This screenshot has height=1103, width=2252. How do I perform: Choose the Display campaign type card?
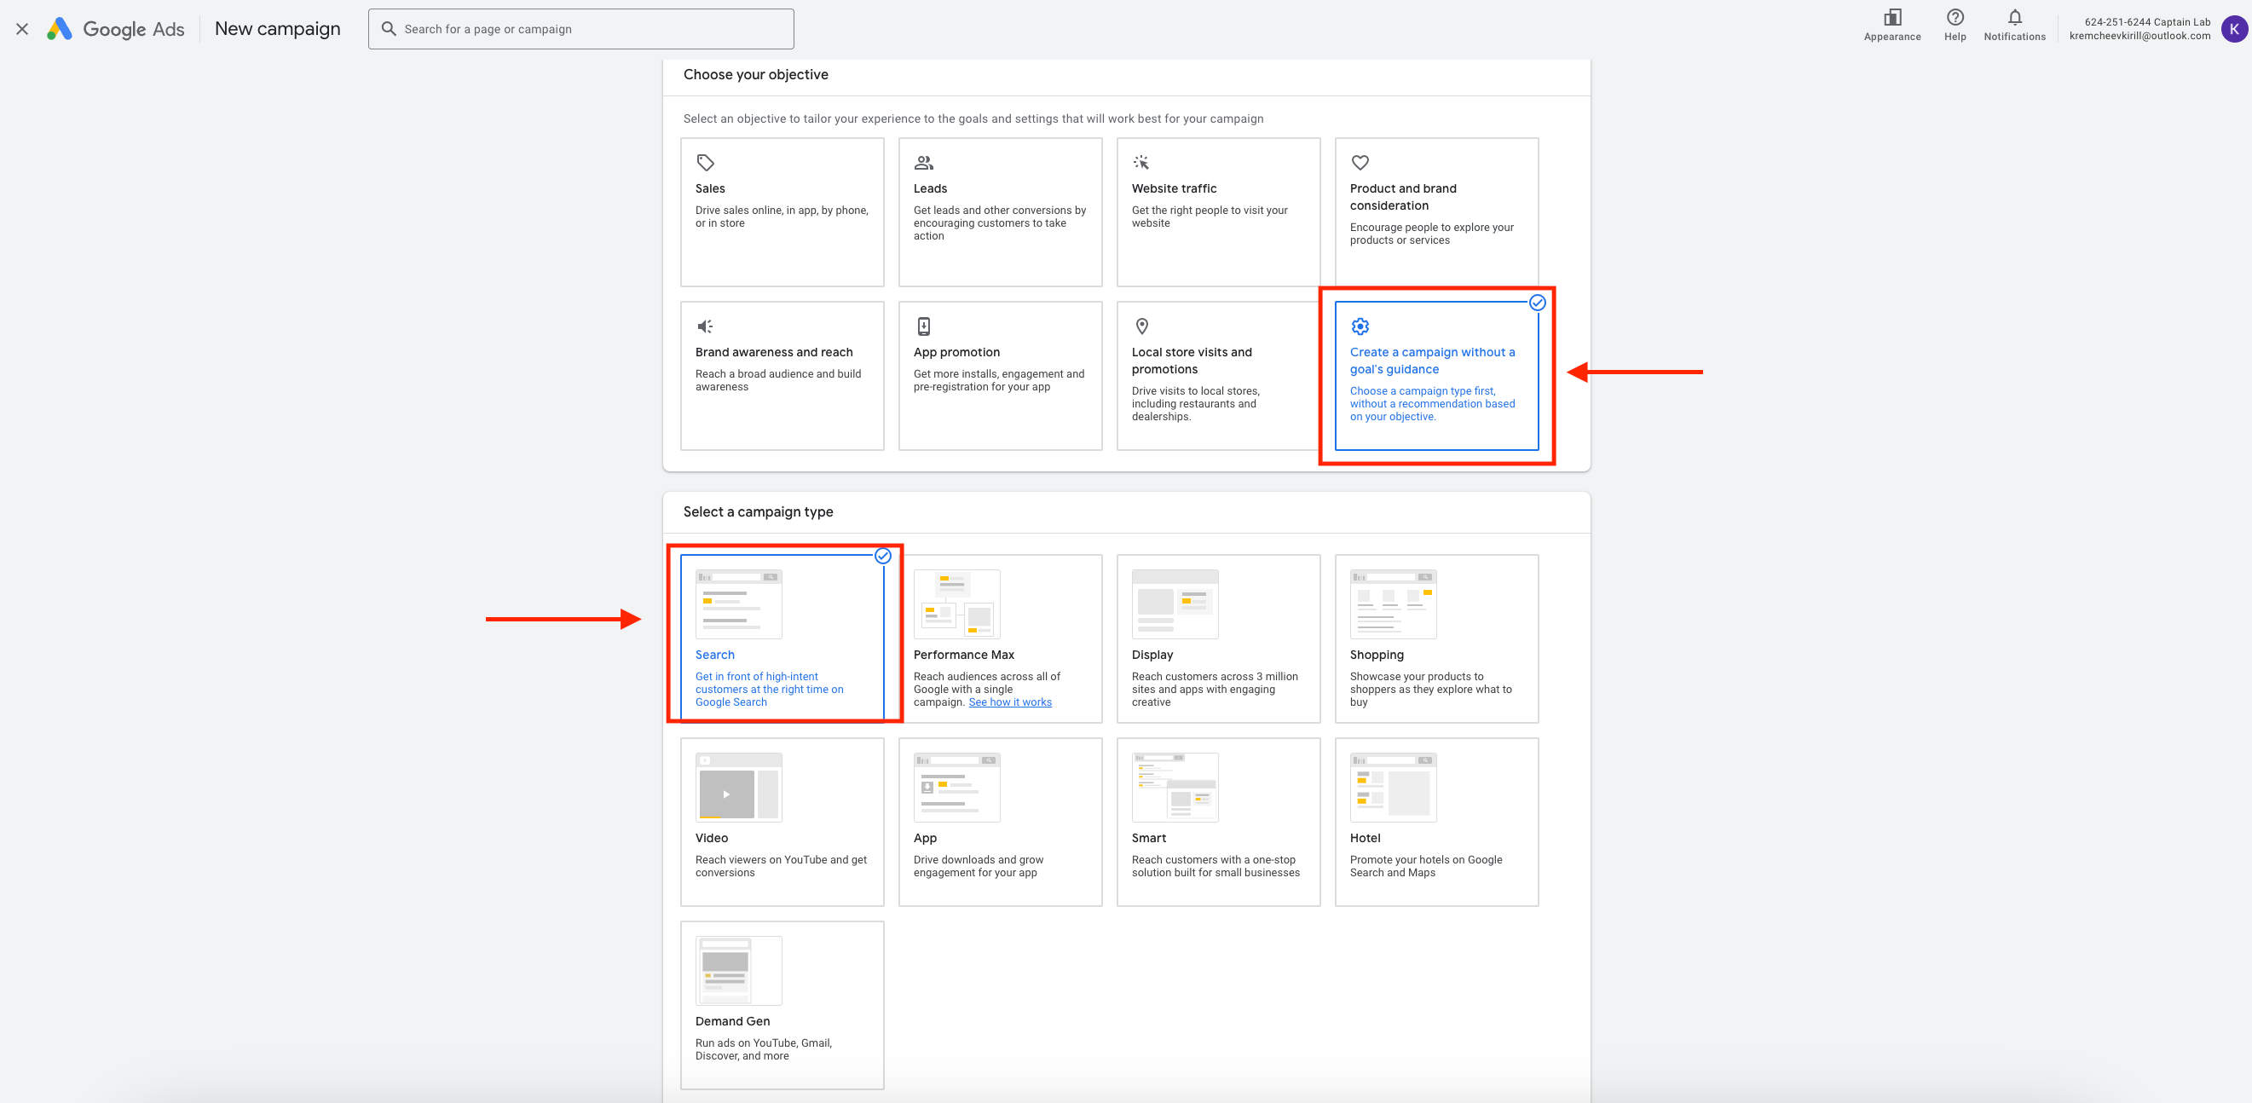(x=1217, y=638)
